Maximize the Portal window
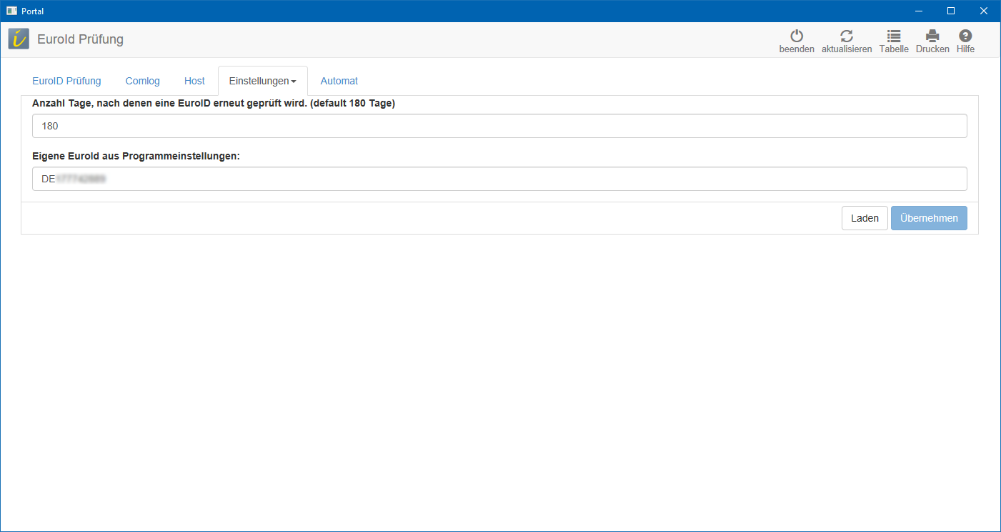 click(x=951, y=11)
